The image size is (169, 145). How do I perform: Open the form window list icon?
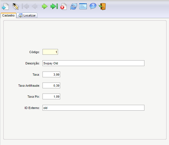tap(83, 6)
